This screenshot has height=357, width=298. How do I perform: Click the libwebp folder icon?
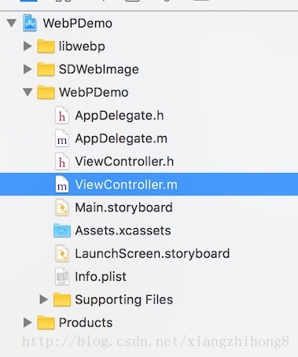[x=46, y=46]
